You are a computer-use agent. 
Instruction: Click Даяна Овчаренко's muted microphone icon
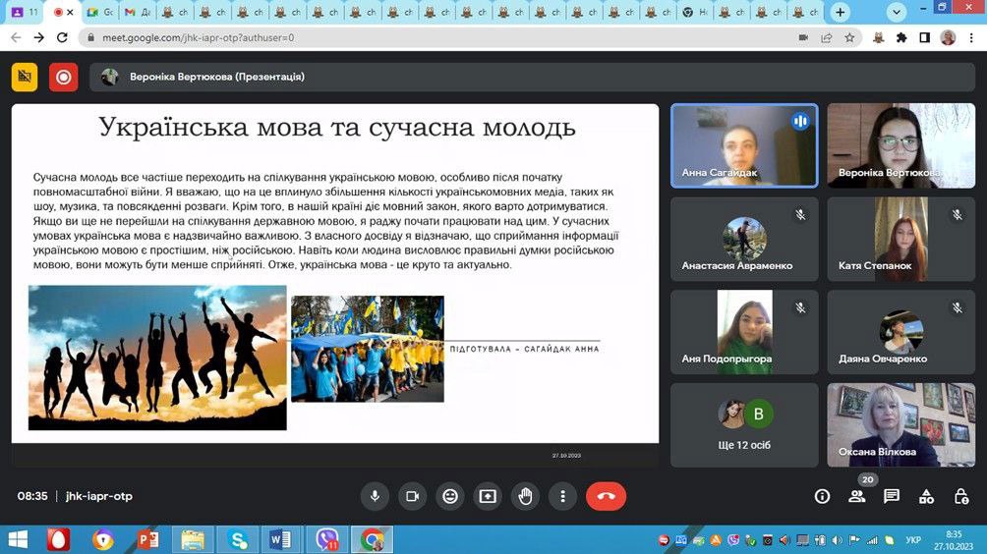pos(957,308)
